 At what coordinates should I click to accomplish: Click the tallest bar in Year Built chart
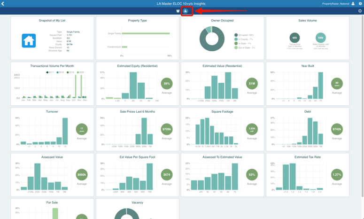point(321,86)
